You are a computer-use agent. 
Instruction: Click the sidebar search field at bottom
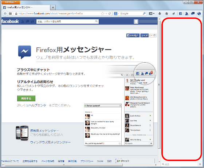click(180, 164)
